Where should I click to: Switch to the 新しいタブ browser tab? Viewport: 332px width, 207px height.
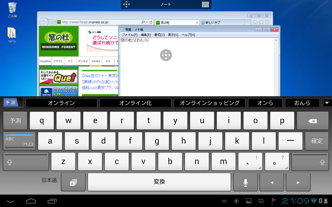221,23
